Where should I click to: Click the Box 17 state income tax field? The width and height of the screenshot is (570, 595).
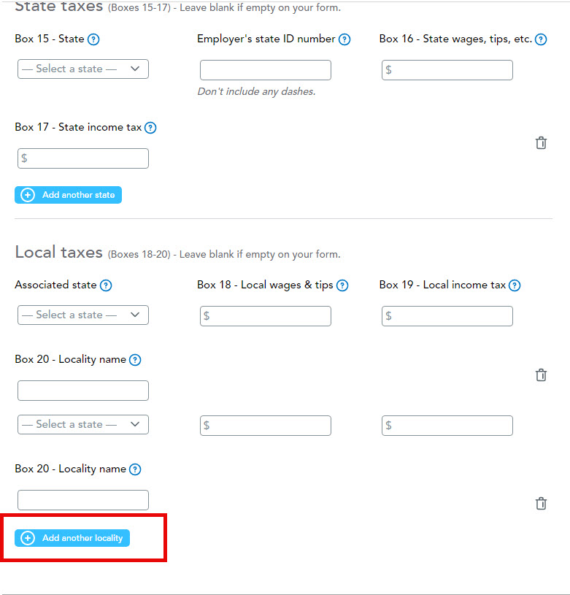click(83, 158)
